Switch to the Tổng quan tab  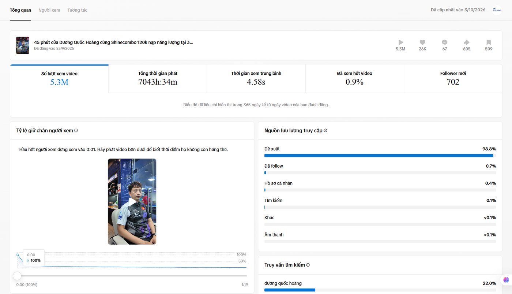(x=20, y=10)
